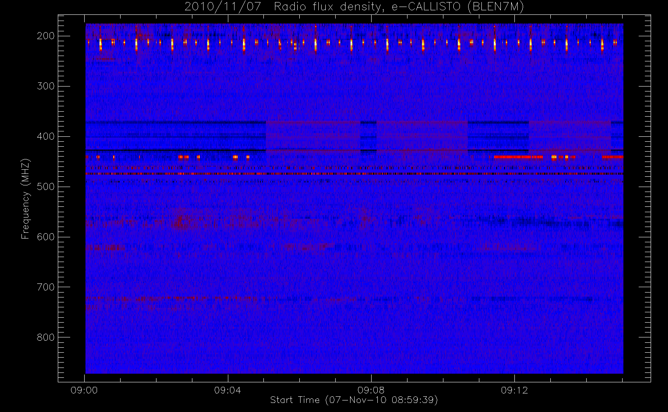Click the '09:00' time tick label
Viewport: 668px width, 412px height.
pos(84,390)
